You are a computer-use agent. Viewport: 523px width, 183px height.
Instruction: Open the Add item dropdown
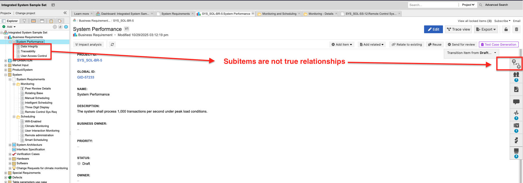(x=342, y=44)
